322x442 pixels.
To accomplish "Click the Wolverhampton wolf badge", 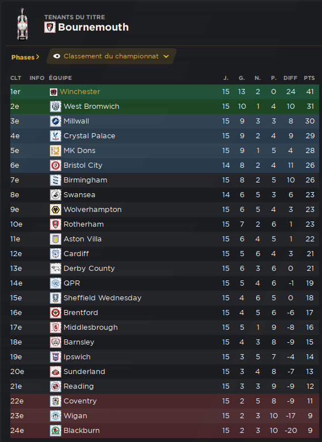I will pos(56,210).
